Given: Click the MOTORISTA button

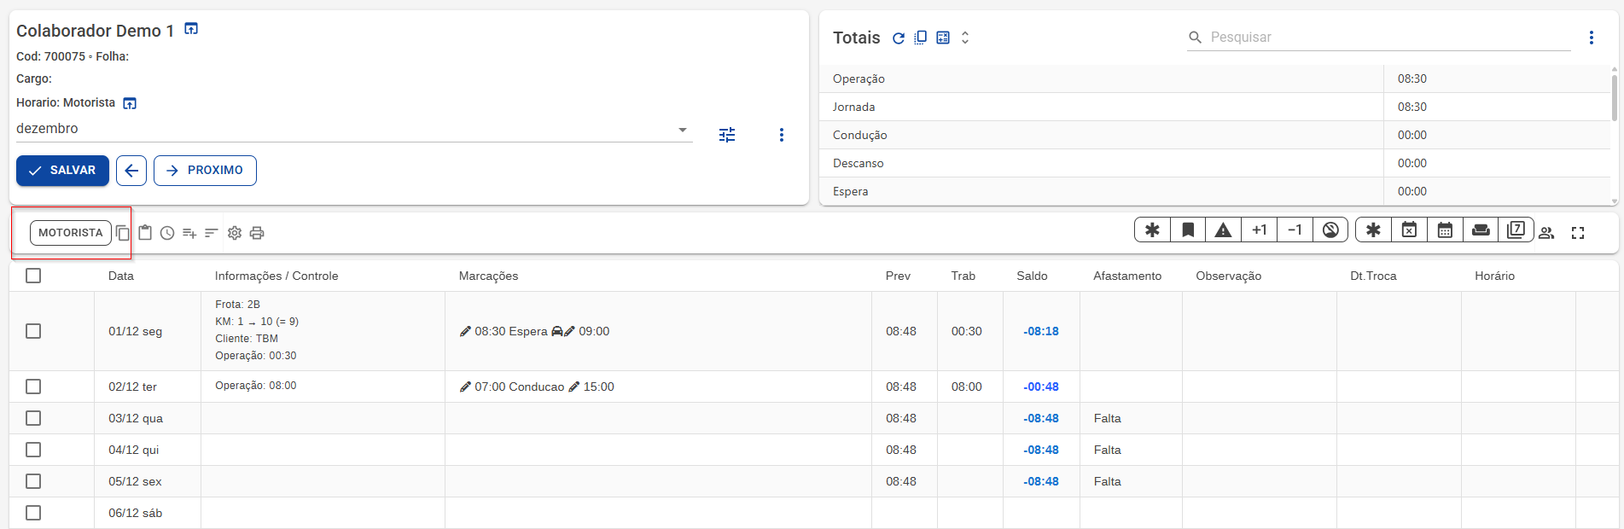Looking at the screenshot, I should click(x=71, y=233).
